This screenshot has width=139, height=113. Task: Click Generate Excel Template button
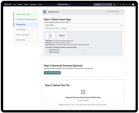pos(52,73)
